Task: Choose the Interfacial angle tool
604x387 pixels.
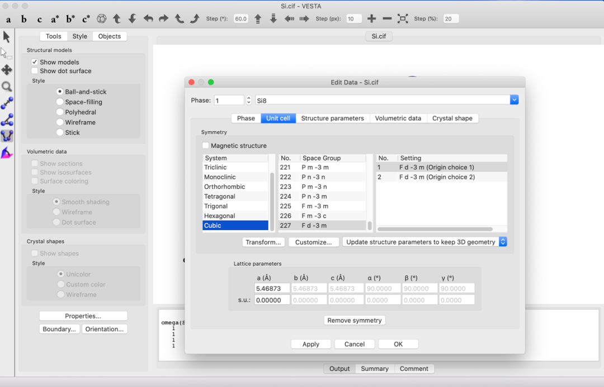Action: coord(7,152)
